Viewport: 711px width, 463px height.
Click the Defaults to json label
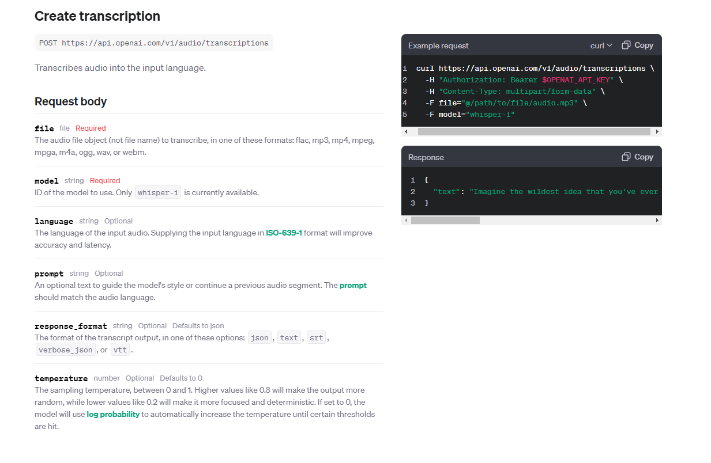click(x=198, y=326)
